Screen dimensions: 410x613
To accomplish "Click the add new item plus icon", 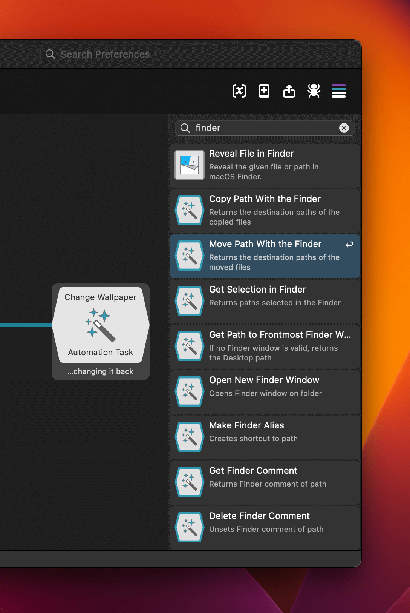I will coord(264,91).
